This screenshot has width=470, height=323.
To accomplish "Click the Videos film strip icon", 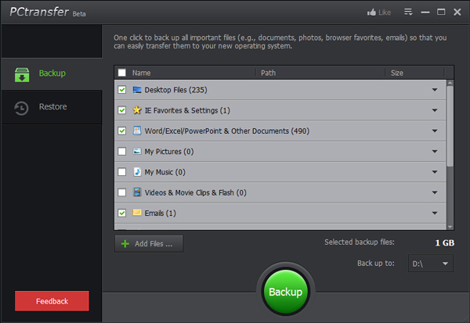I will tap(137, 192).
